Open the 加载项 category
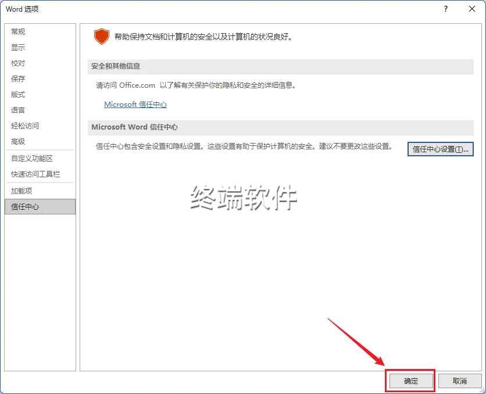Screen dimensions: 486x394 pyautogui.click(x=40, y=191)
